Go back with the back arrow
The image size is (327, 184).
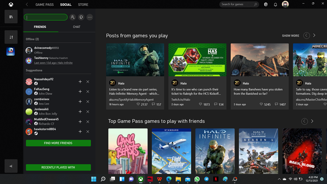27,4
